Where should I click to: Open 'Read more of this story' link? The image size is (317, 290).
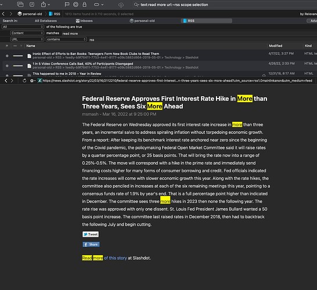coord(105,258)
